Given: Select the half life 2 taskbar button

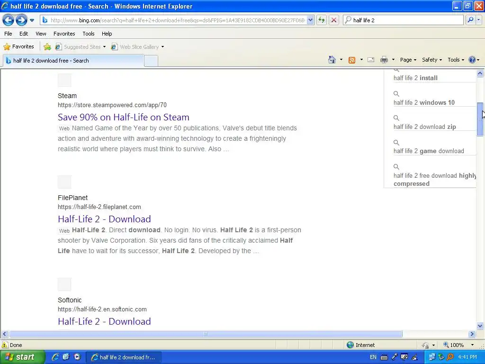Looking at the screenshot, I should click(x=123, y=357).
